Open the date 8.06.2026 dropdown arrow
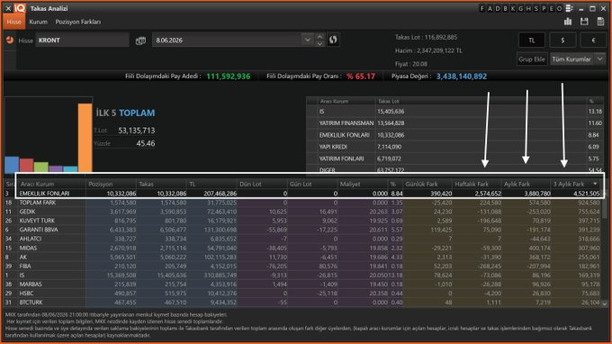612x344 pixels. pos(308,40)
